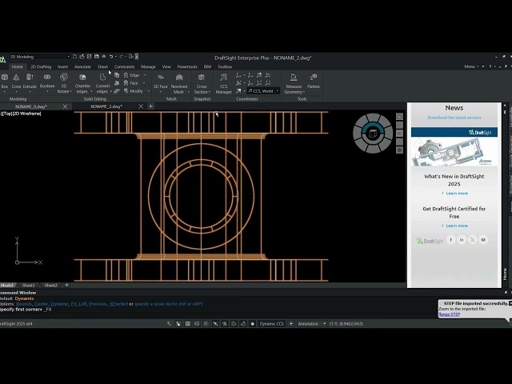
Task: Run the Measure Geometry tool
Action: pos(294,83)
